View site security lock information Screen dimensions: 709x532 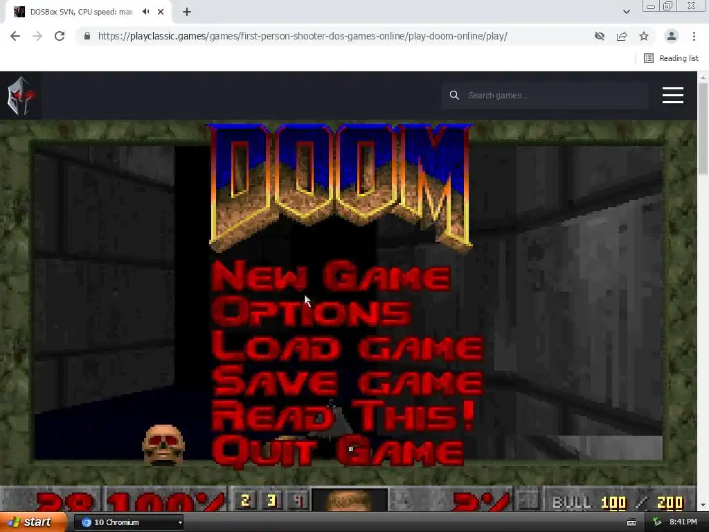coord(87,36)
